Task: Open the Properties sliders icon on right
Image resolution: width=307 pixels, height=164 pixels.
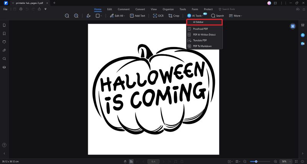Action: (x=303, y=25)
